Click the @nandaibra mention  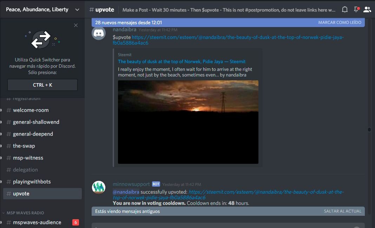click(x=126, y=192)
